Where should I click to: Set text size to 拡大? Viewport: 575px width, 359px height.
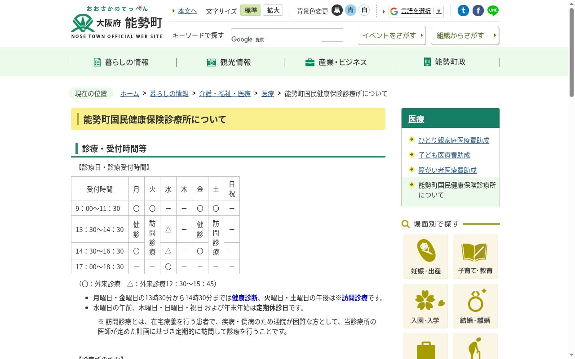(273, 10)
